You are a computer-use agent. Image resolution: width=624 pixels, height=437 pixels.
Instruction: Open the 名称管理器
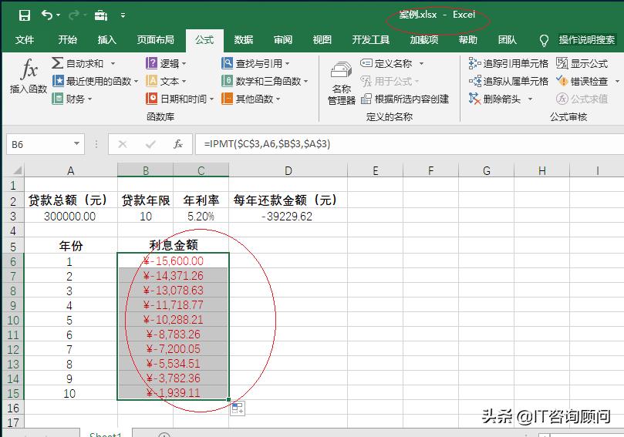tap(342, 83)
